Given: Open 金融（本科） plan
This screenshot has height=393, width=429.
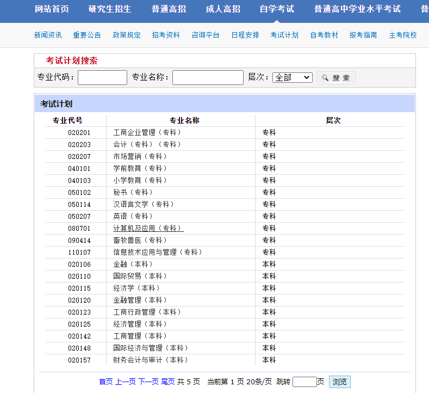Looking at the screenshot, I should click(x=133, y=265).
